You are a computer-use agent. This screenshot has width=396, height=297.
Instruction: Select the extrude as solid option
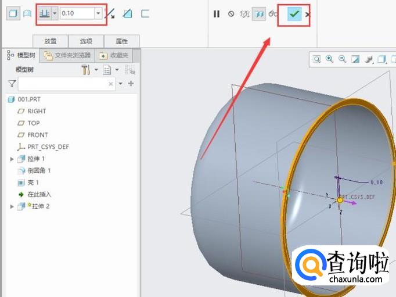click(x=13, y=13)
